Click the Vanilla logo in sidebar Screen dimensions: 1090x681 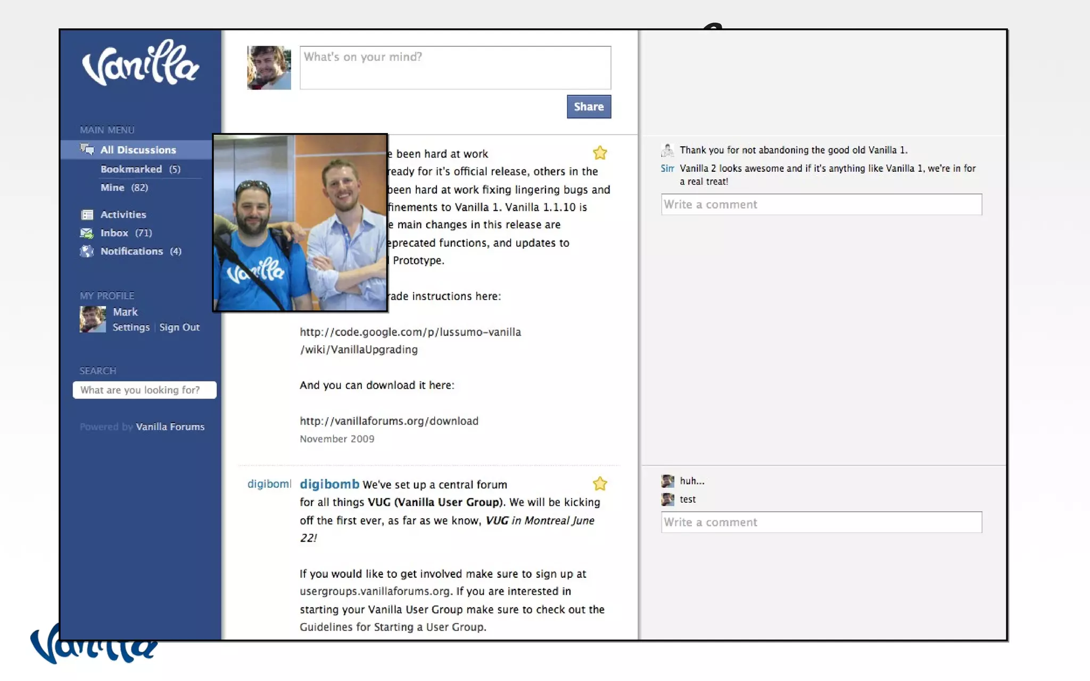pos(140,63)
